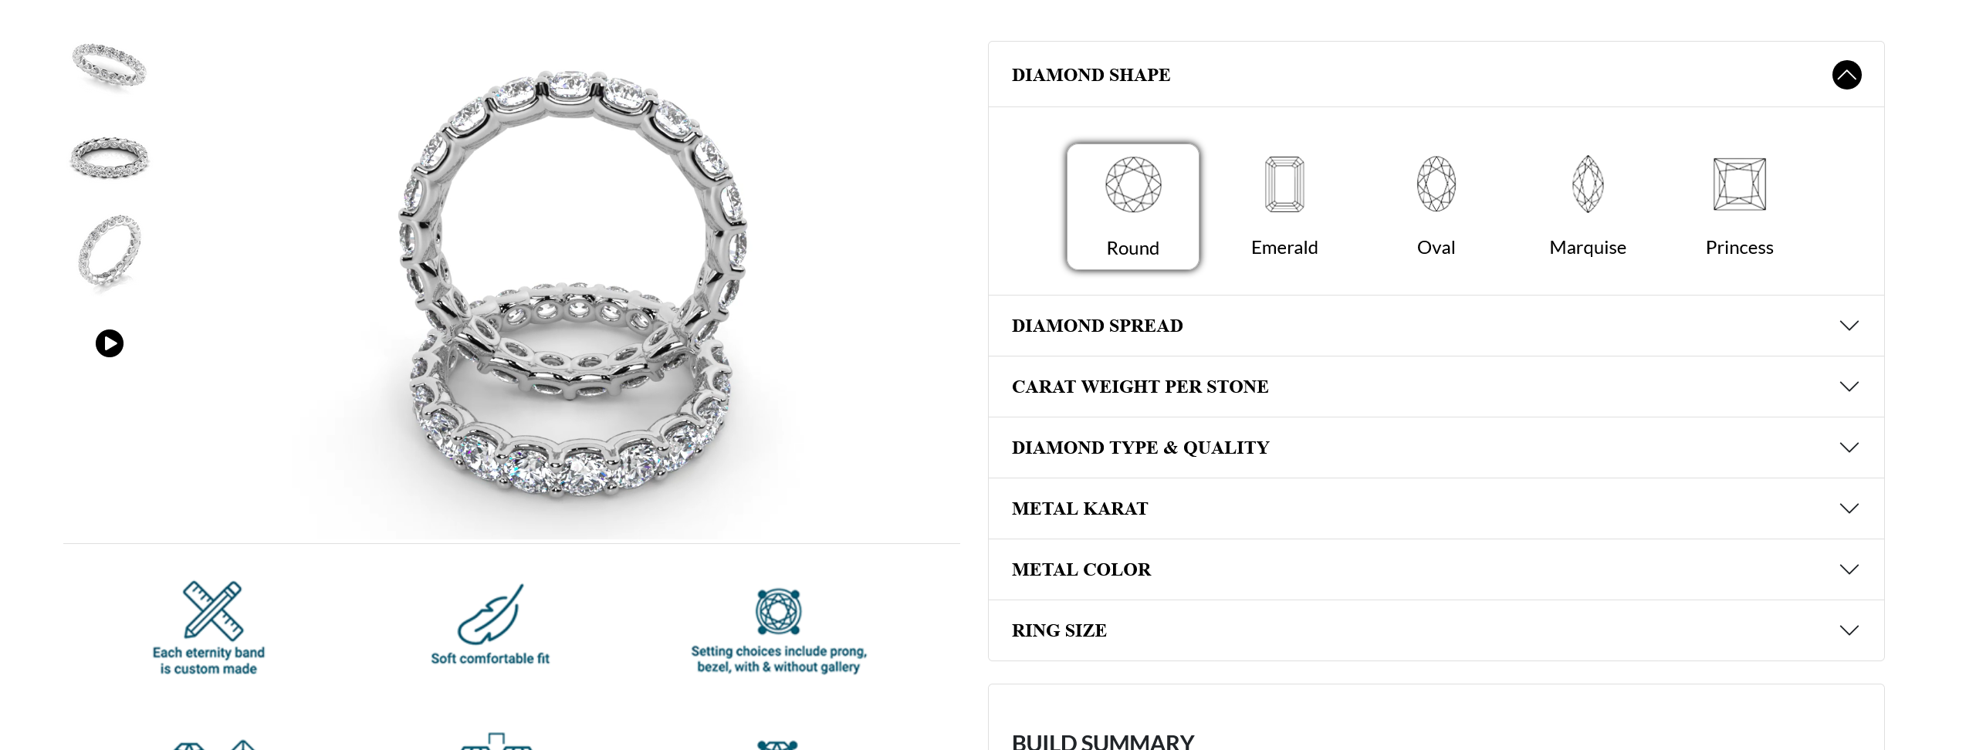The image size is (1976, 750).
Task: View second ring thumbnail top view
Action: [109, 158]
